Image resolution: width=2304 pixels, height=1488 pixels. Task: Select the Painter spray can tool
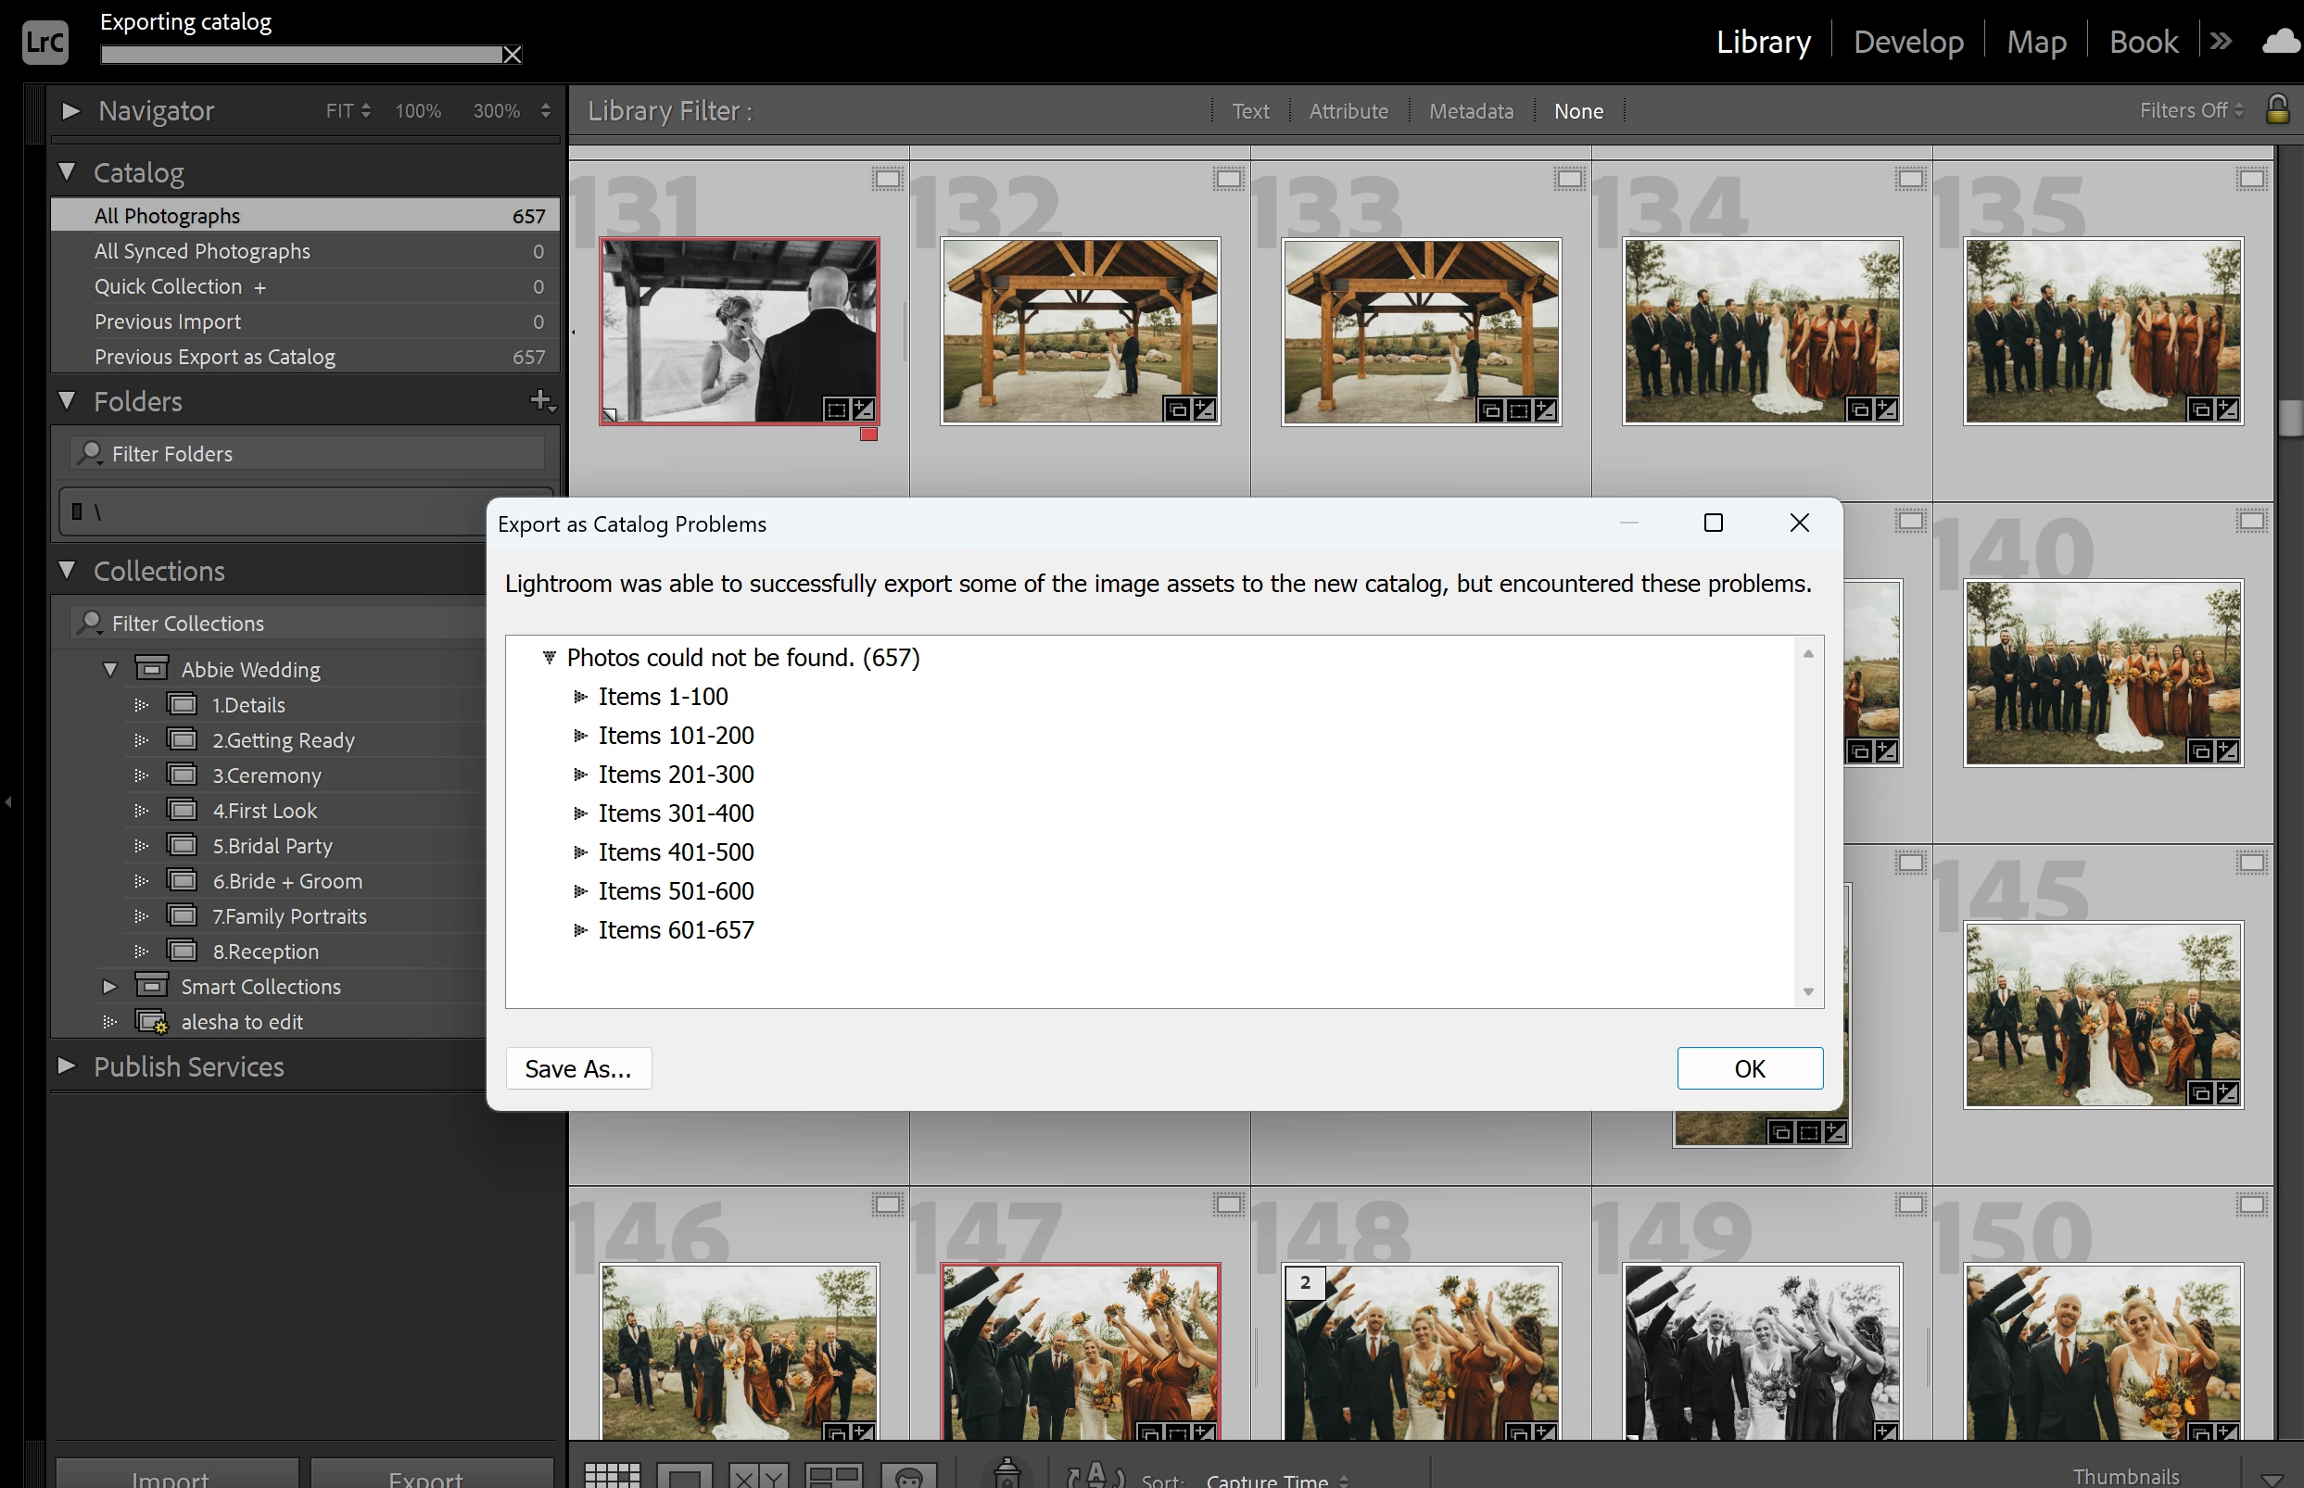1007,1473
